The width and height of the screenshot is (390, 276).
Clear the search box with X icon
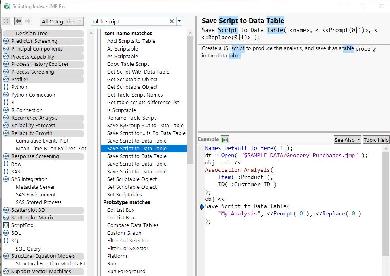pos(172,21)
